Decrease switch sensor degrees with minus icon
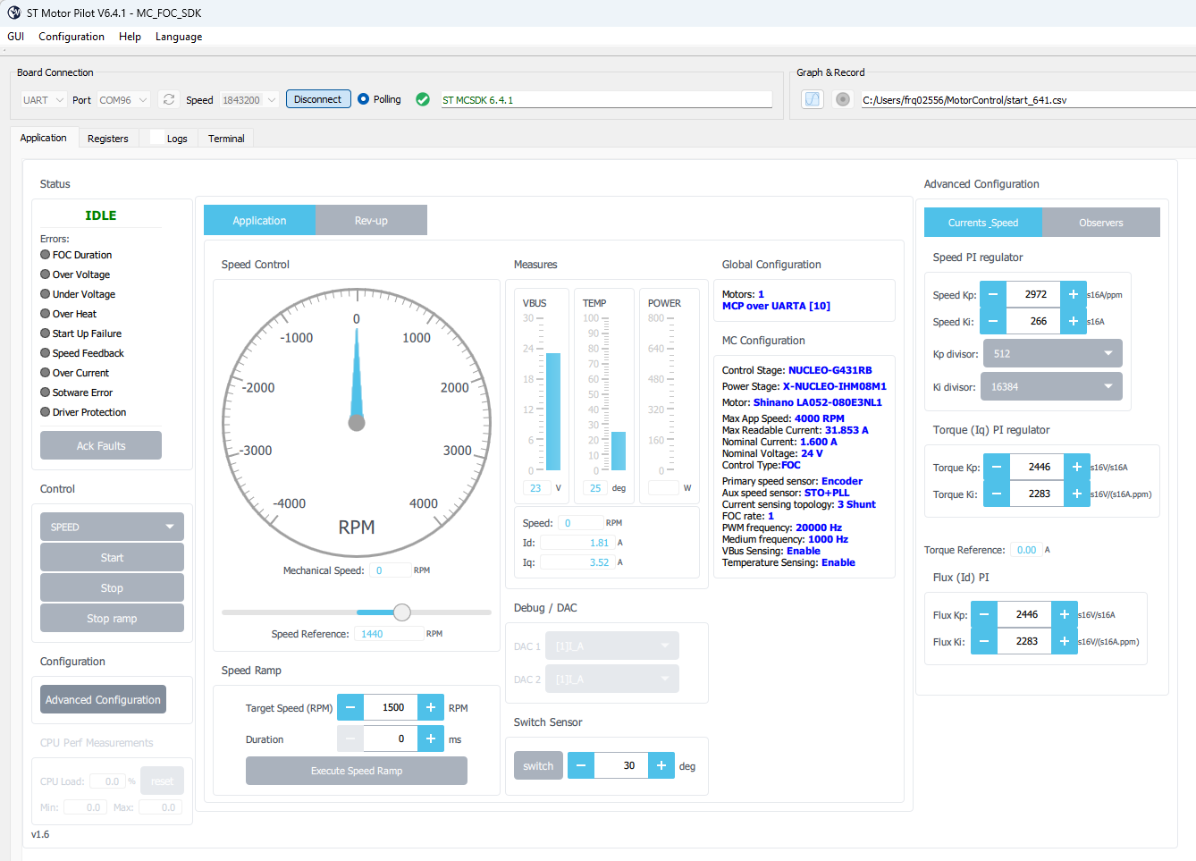Viewport: 1196px width, 861px height. [x=581, y=765]
